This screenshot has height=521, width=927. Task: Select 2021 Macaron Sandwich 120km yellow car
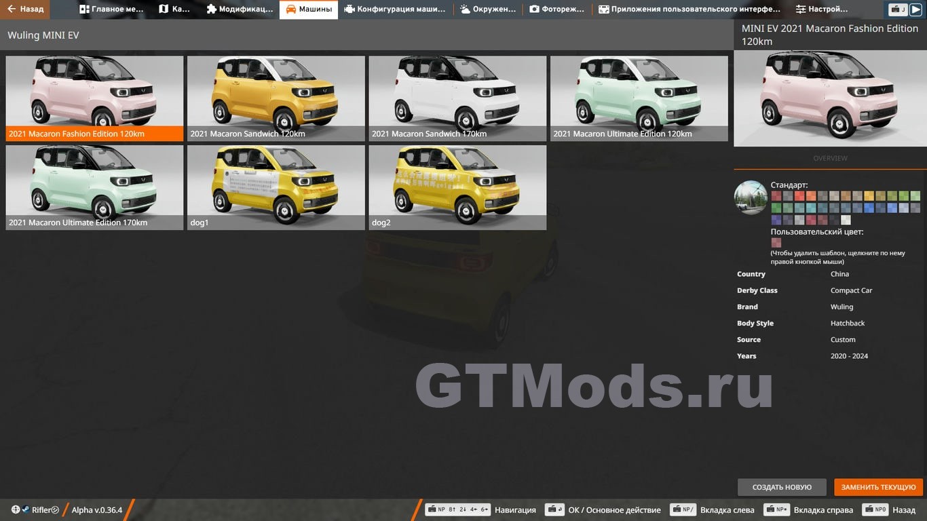pyautogui.click(x=276, y=98)
